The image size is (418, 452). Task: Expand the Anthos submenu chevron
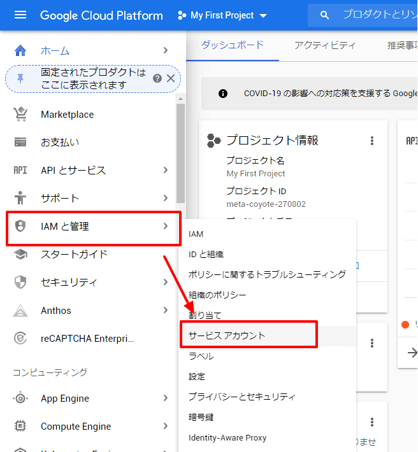[x=165, y=310]
